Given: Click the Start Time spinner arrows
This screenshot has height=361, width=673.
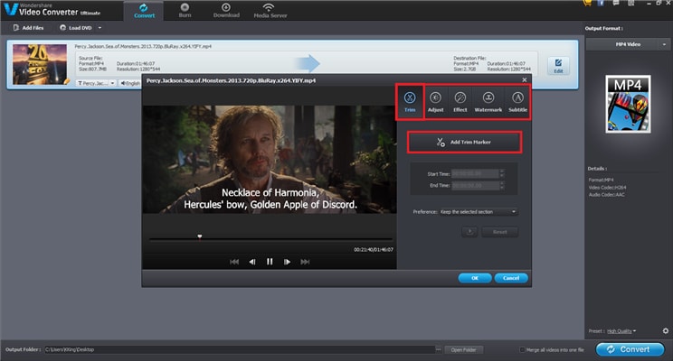Looking at the screenshot, I should click(x=502, y=173).
